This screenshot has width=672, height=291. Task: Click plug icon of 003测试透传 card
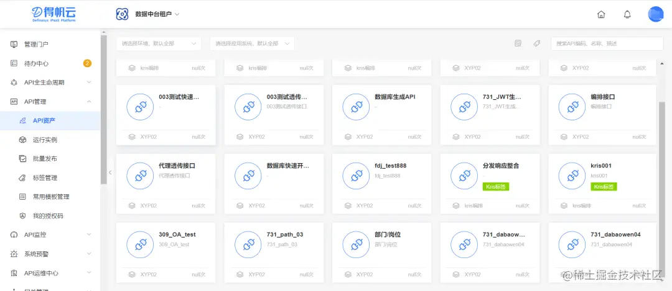[248, 107]
